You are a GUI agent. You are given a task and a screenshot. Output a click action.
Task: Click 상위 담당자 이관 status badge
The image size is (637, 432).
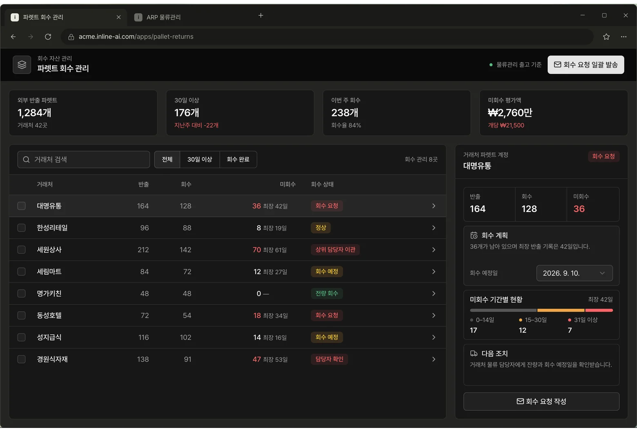pyautogui.click(x=335, y=250)
